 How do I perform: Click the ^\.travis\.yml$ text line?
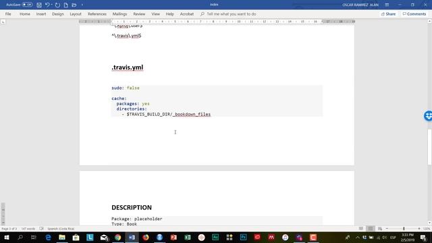pyautogui.click(x=126, y=36)
